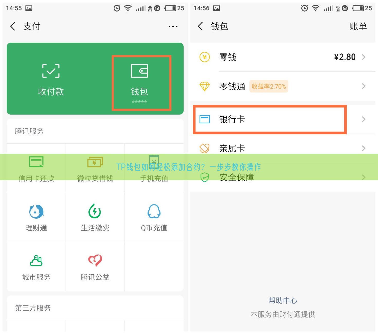Open Q币充值 penguin icon
Screen dimensions: 378x334
pos(154,211)
